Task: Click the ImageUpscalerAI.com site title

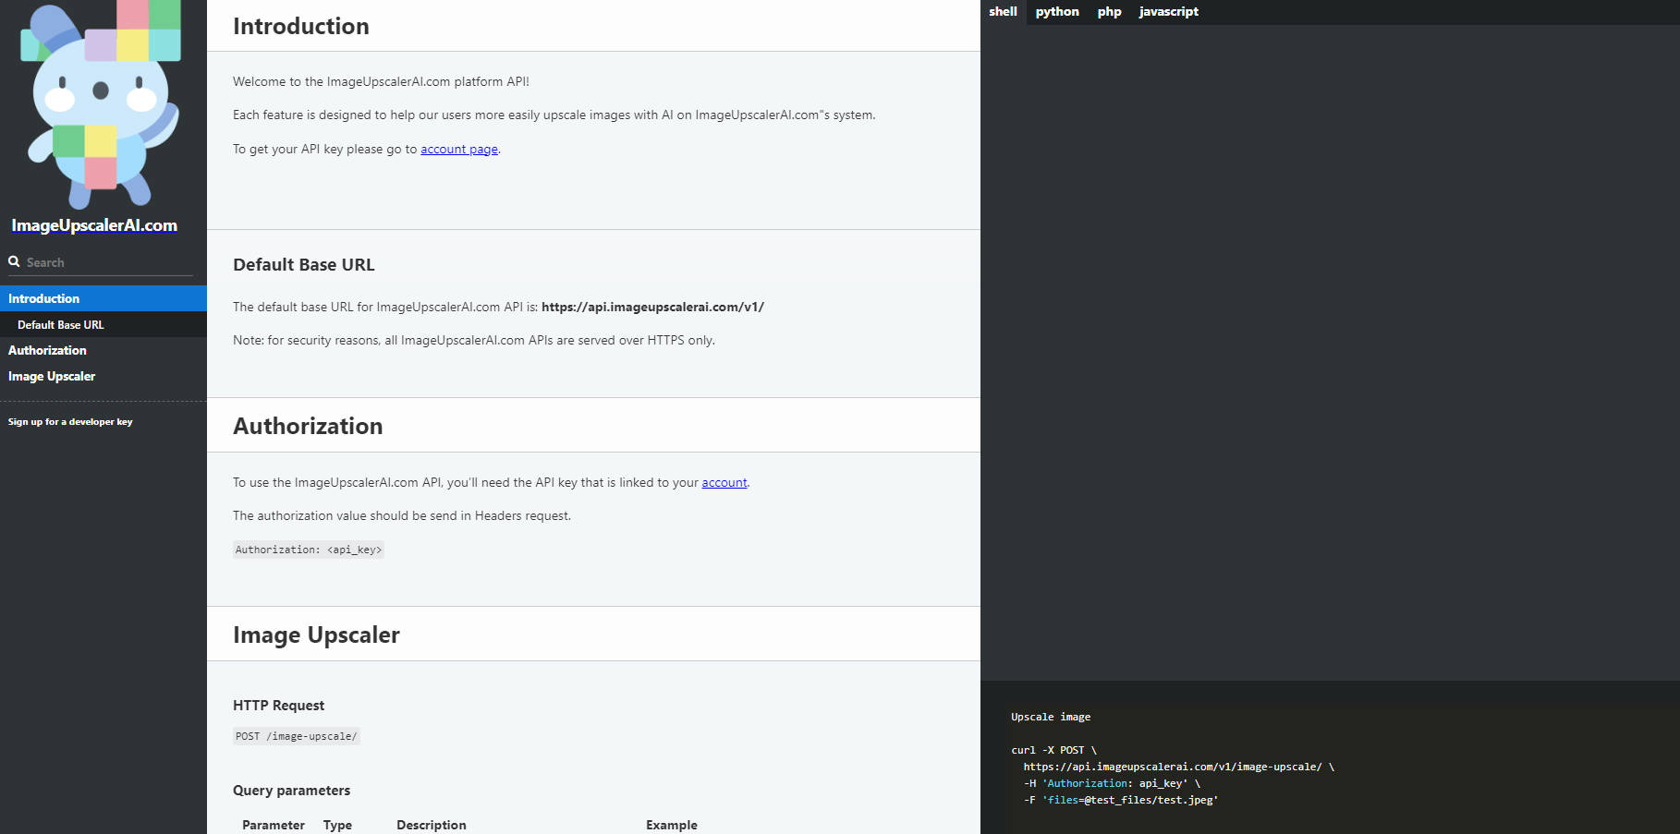Action: (x=94, y=225)
